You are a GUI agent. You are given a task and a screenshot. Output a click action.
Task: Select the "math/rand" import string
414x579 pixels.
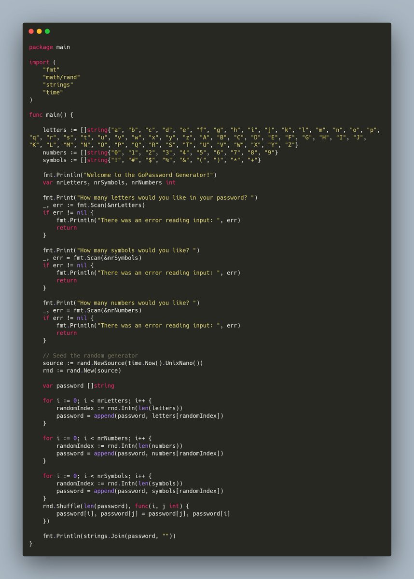tap(61, 77)
